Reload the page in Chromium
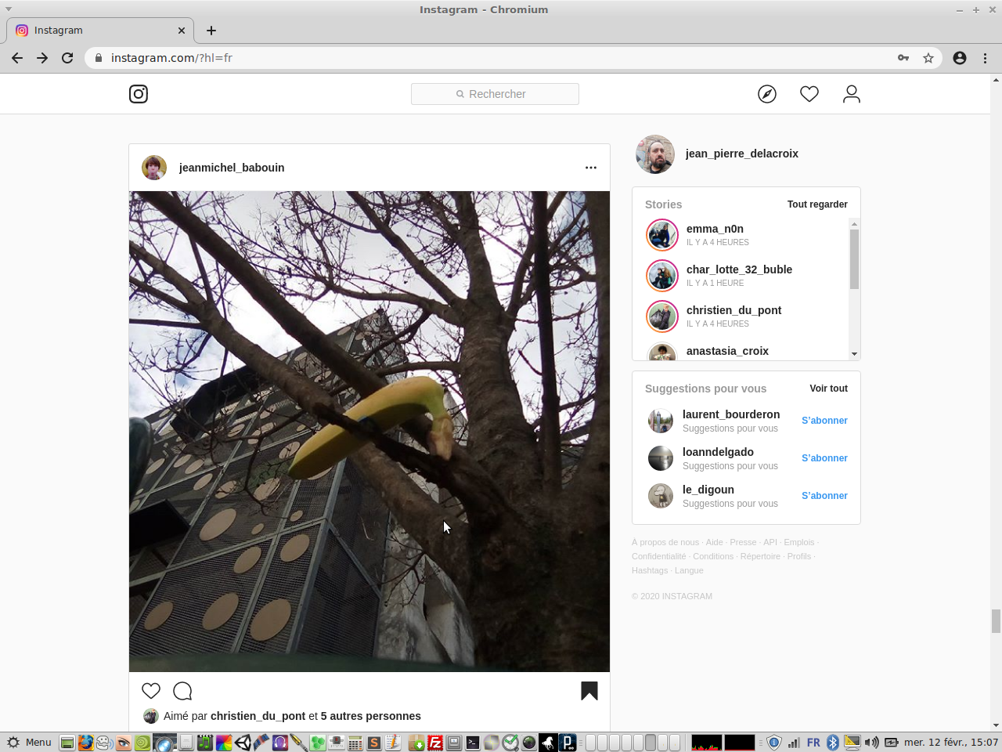Screen dimensions: 1002x752 click(x=67, y=58)
